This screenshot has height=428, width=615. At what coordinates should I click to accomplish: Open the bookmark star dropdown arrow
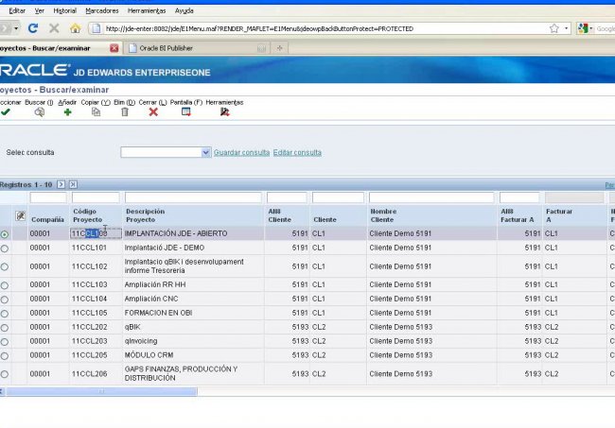pos(566,28)
